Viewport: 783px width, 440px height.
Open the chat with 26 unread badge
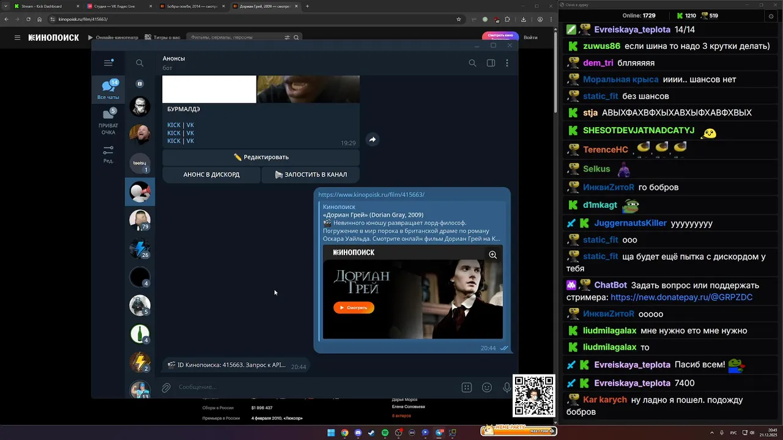coord(140,248)
